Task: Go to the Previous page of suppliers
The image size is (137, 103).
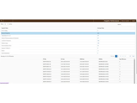Action: click(112, 56)
